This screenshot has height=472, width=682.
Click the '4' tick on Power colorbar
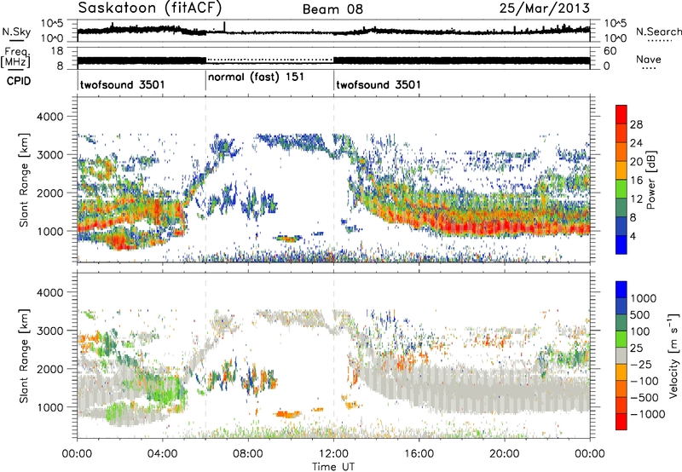pos(633,236)
